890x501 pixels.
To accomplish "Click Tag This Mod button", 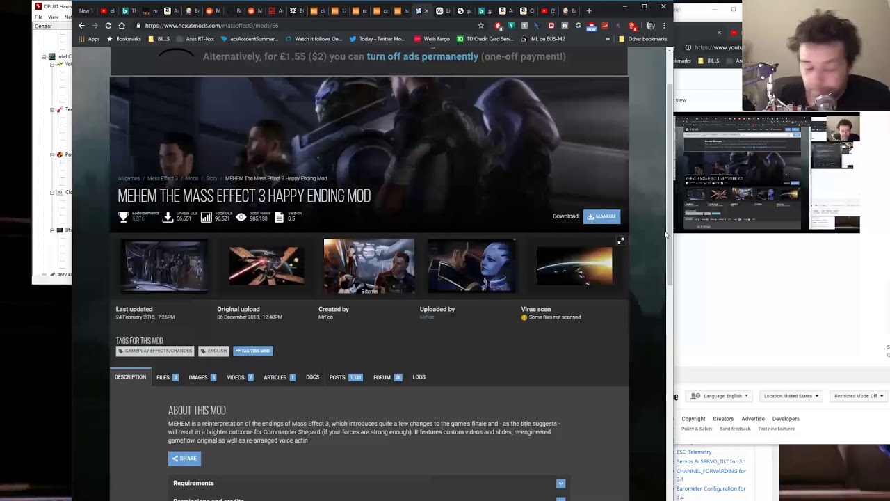I will 253,351.
